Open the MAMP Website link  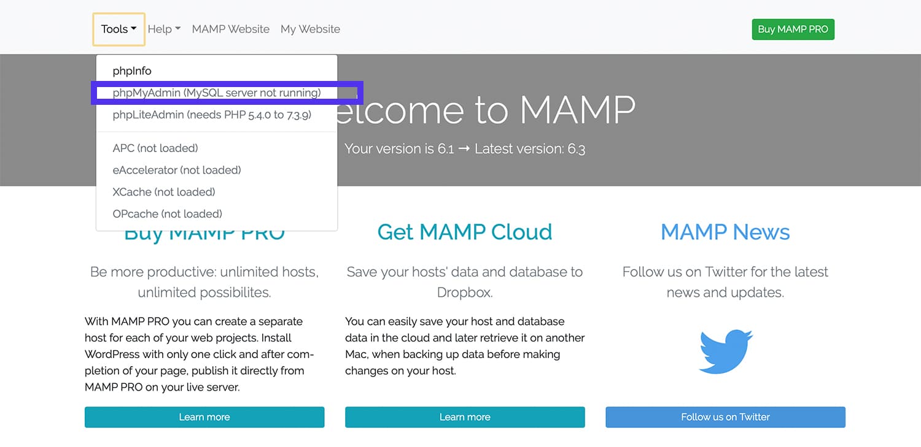click(230, 29)
